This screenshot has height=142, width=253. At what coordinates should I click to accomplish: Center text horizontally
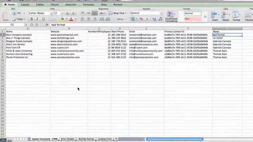(89, 19)
